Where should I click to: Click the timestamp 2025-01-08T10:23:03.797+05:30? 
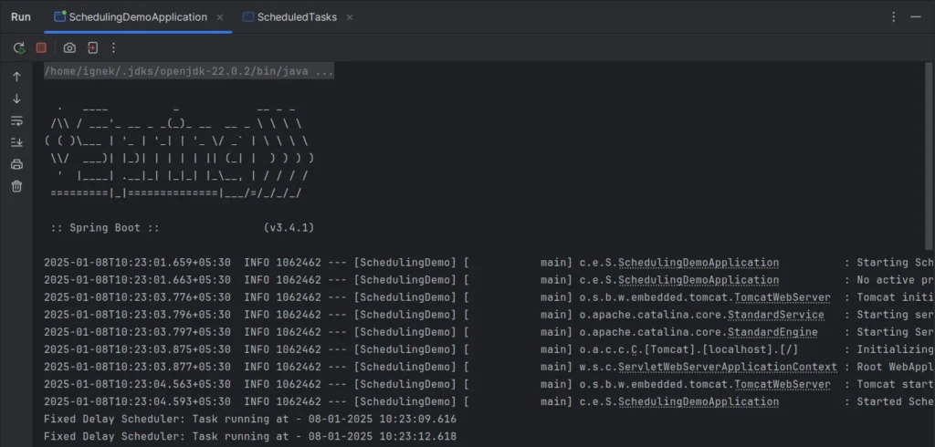click(137, 332)
